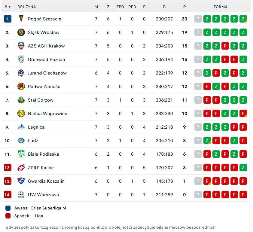Click the B goals balance column header
The width and height of the screenshot is (253, 232).
164,7
